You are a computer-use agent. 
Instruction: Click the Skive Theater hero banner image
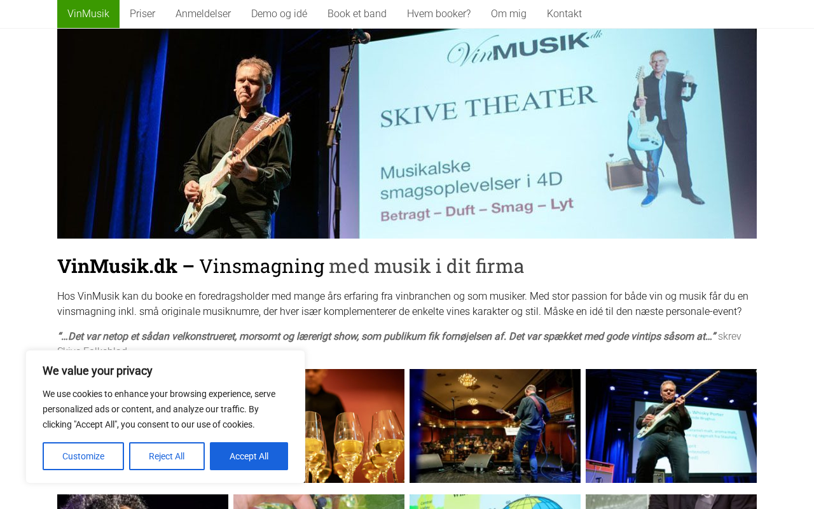pyautogui.click(x=407, y=134)
